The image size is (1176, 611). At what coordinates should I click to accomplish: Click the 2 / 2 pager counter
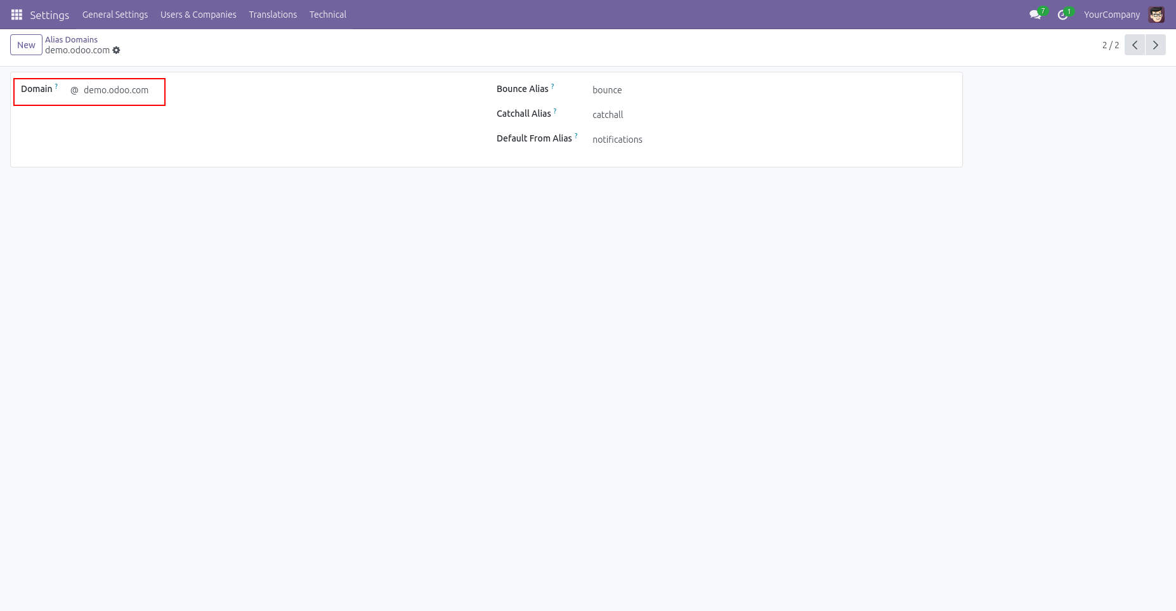pyautogui.click(x=1111, y=45)
